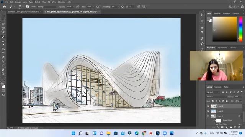This screenshot has height=137, width=245.
Task: Open the brush settings panel icon
Action: point(27,7)
